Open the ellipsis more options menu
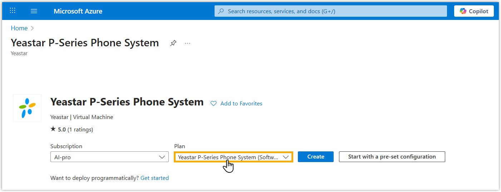 (187, 43)
